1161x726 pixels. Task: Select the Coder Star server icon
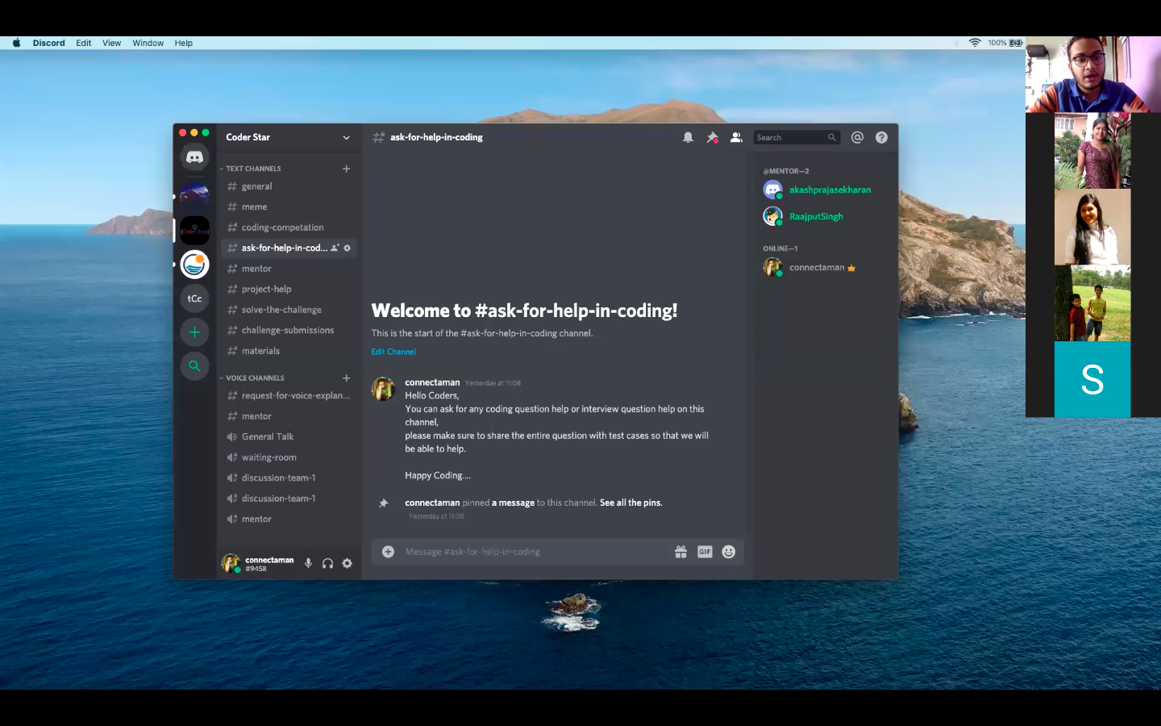coord(194,231)
